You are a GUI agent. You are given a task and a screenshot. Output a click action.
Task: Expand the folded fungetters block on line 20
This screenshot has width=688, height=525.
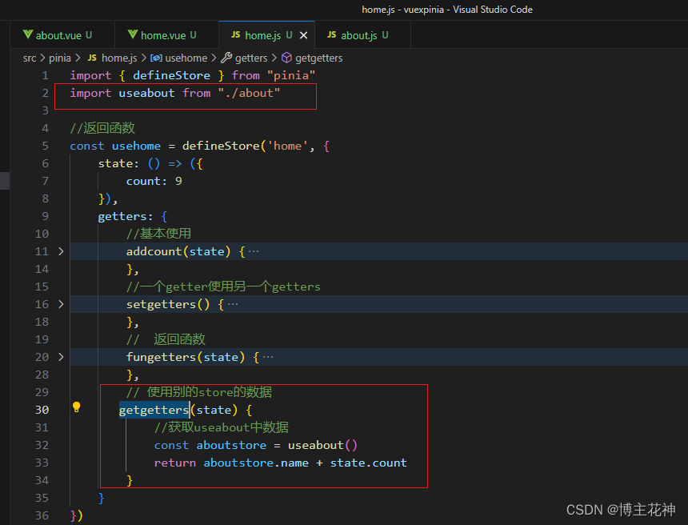(x=61, y=357)
